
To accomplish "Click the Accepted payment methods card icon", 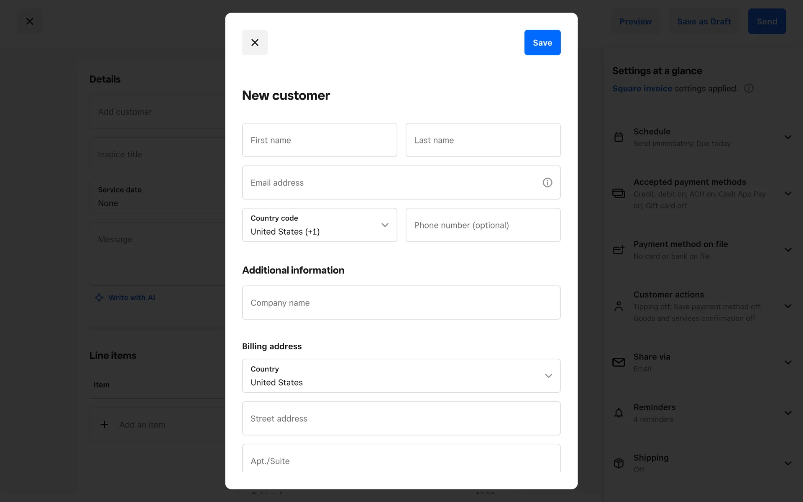I will (619, 193).
